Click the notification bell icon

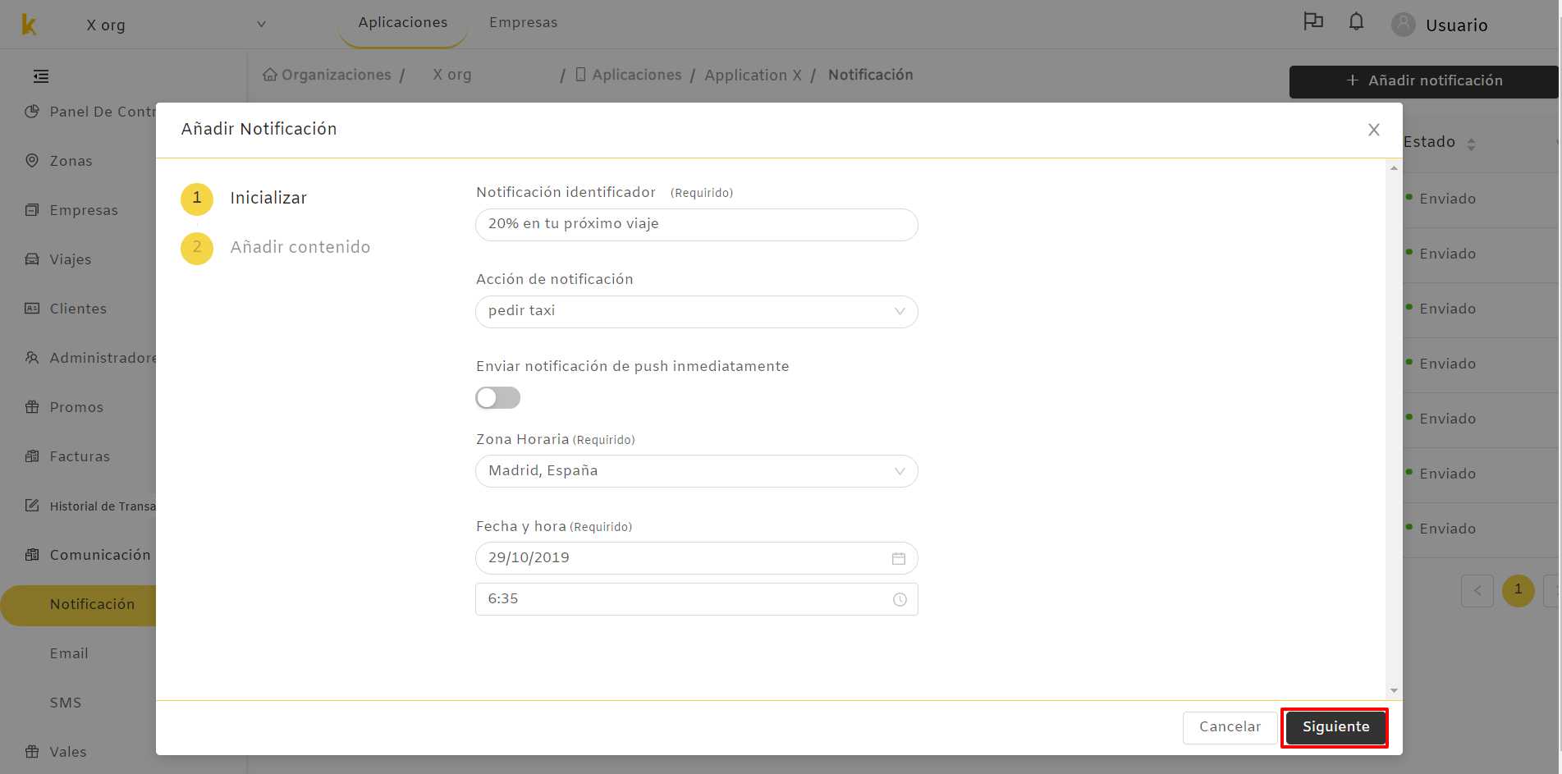click(x=1356, y=22)
